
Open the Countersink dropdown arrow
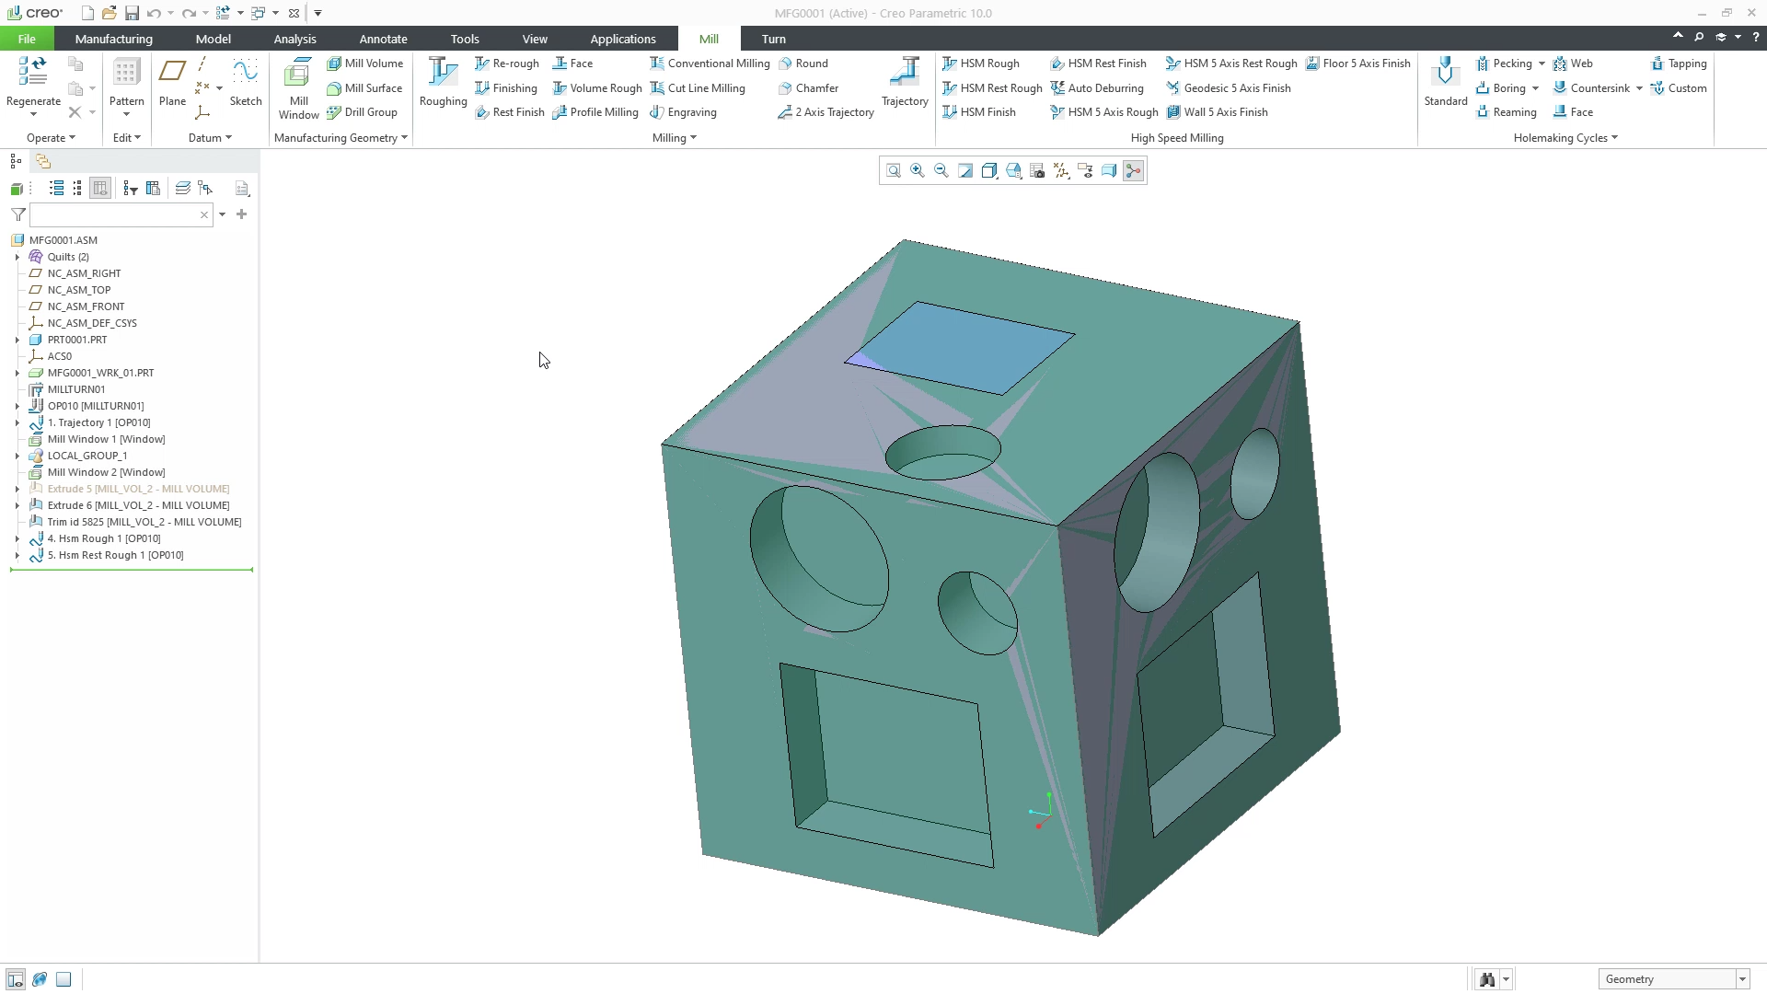1642,87
